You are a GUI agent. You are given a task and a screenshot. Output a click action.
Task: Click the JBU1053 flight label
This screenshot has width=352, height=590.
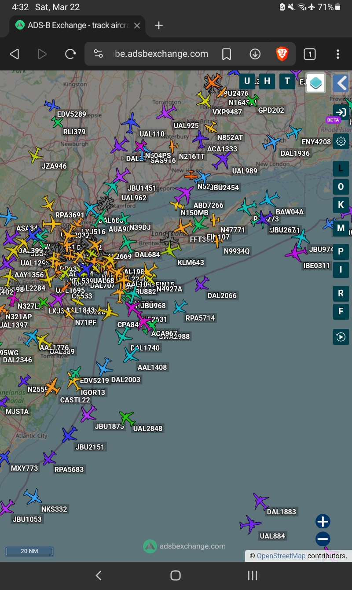click(27, 519)
